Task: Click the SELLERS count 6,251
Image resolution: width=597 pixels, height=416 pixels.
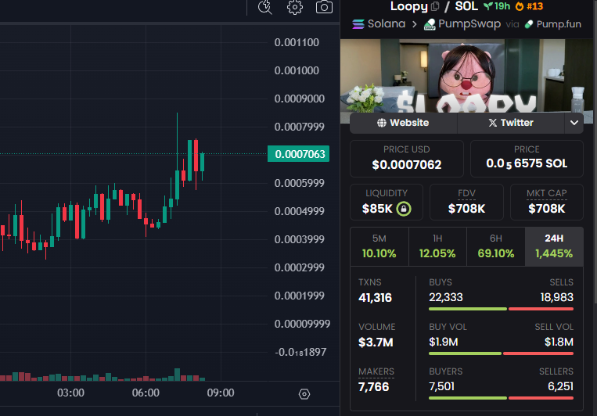Action: pos(560,386)
